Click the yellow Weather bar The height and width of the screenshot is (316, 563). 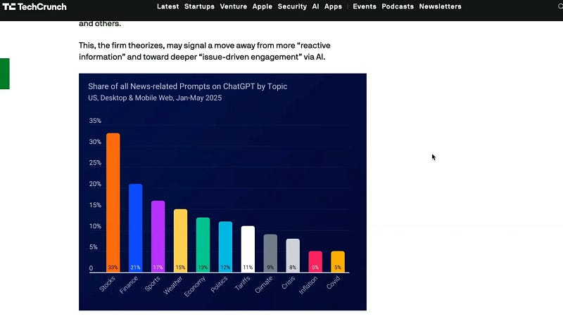point(181,240)
